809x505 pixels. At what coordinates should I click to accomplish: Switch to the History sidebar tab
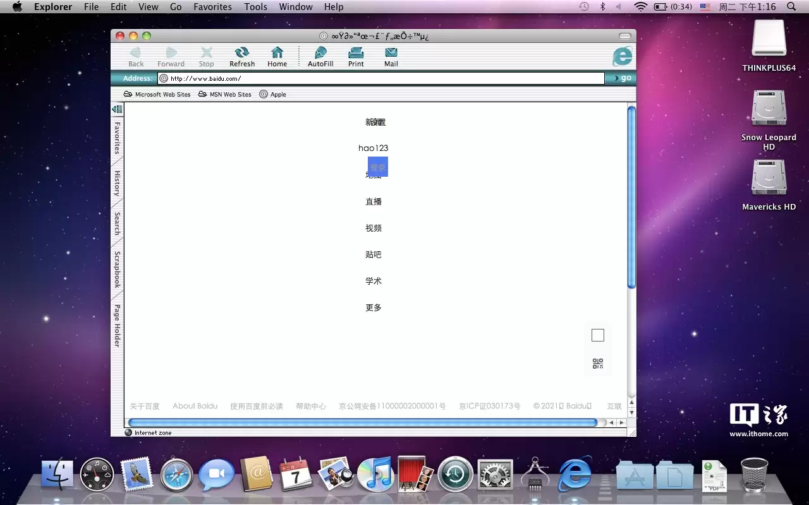coord(117,184)
